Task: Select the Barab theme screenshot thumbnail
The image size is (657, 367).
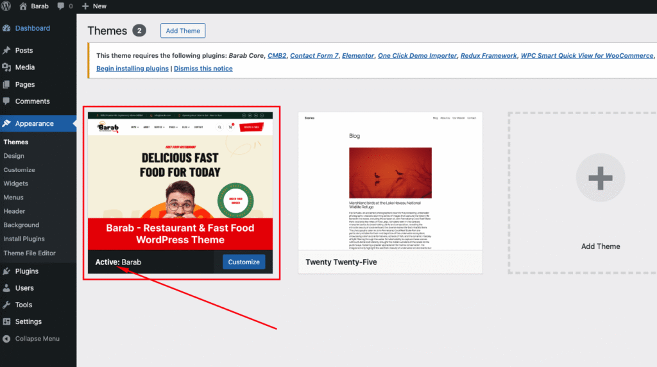Action: 180,181
